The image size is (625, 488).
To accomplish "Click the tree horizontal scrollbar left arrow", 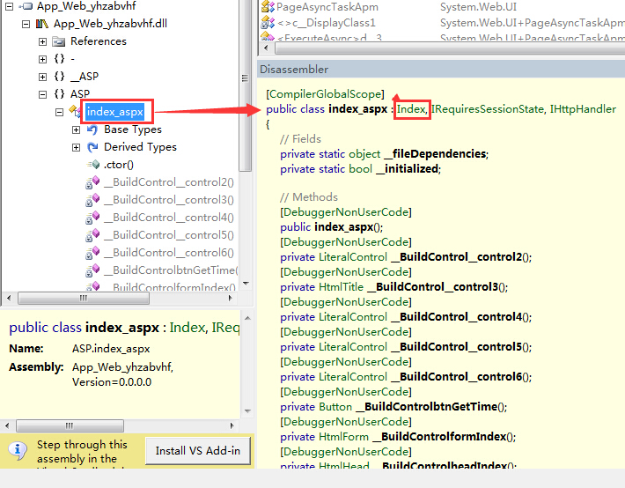I will click(x=9, y=298).
